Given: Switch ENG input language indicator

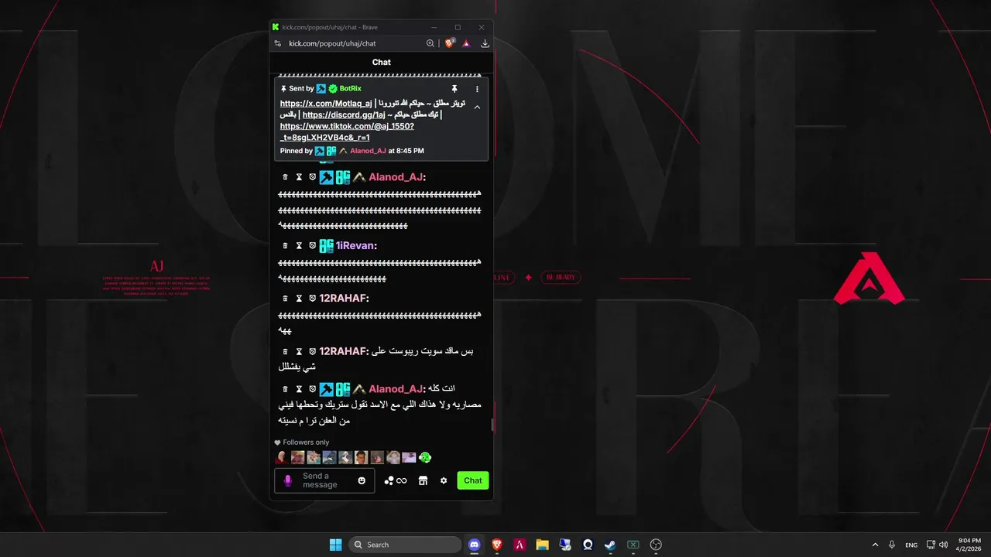Looking at the screenshot, I should [x=911, y=545].
